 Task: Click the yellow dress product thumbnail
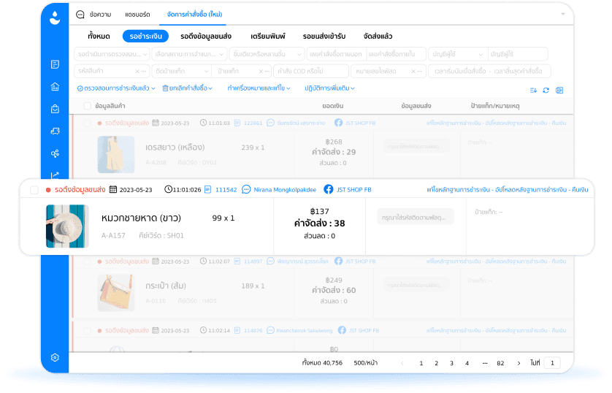pyautogui.click(x=116, y=155)
